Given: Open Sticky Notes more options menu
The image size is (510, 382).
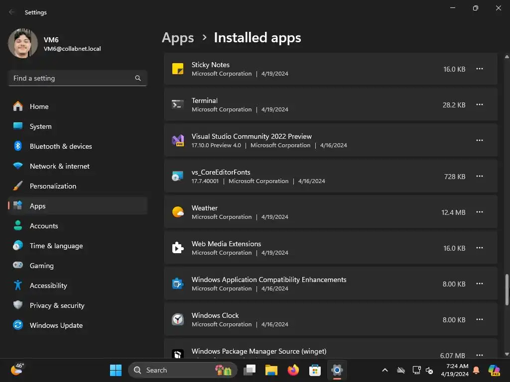Looking at the screenshot, I should coord(479,69).
